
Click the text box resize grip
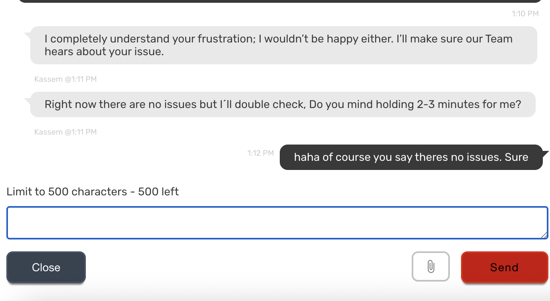point(544,235)
